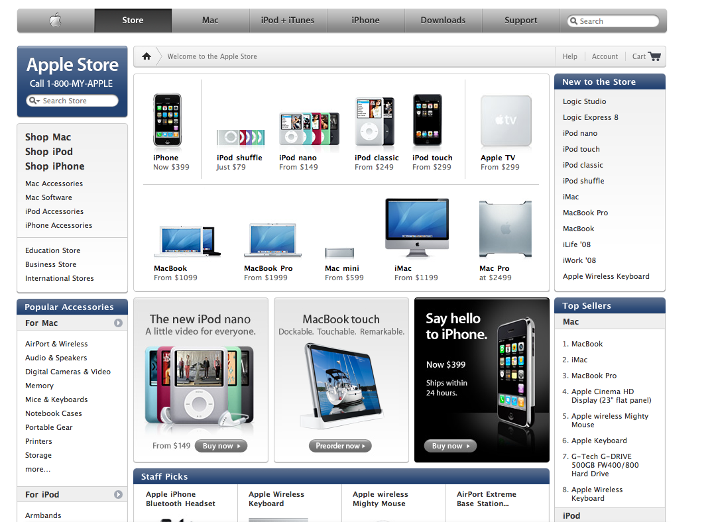
Task: Open Audio & Speakers accessories
Action: point(56,358)
